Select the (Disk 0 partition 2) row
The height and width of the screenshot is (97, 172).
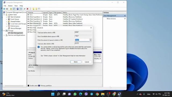[x=65, y=19]
